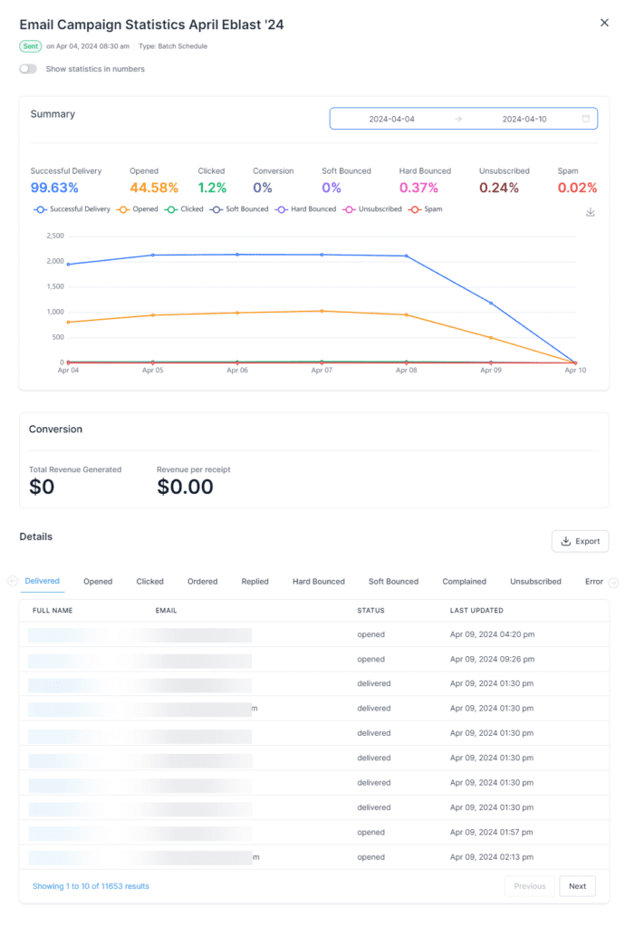Viewport: 625px width, 928px height.
Task: Click the Apr 08 Successful Delivery data point
Action: (406, 256)
